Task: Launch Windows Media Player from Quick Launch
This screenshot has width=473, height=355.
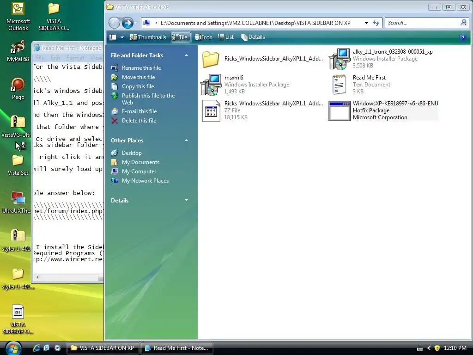Action: [57, 348]
